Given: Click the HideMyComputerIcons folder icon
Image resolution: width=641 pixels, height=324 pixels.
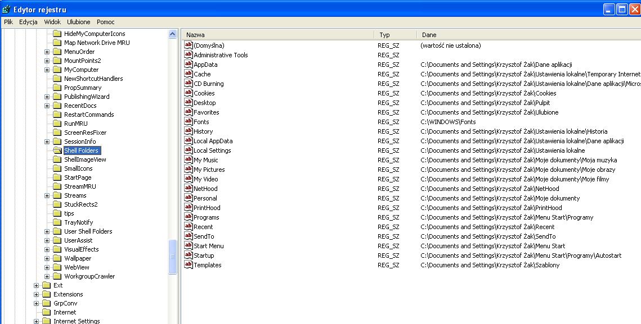Looking at the screenshot, I should (x=57, y=34).
